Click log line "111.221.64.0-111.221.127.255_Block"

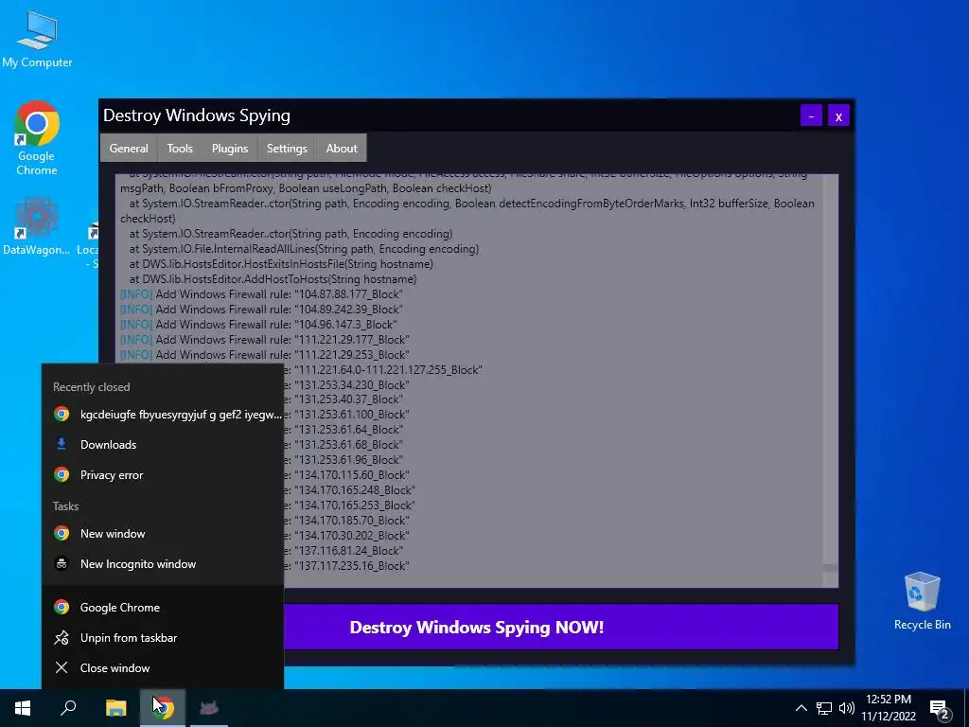[383, 370]
